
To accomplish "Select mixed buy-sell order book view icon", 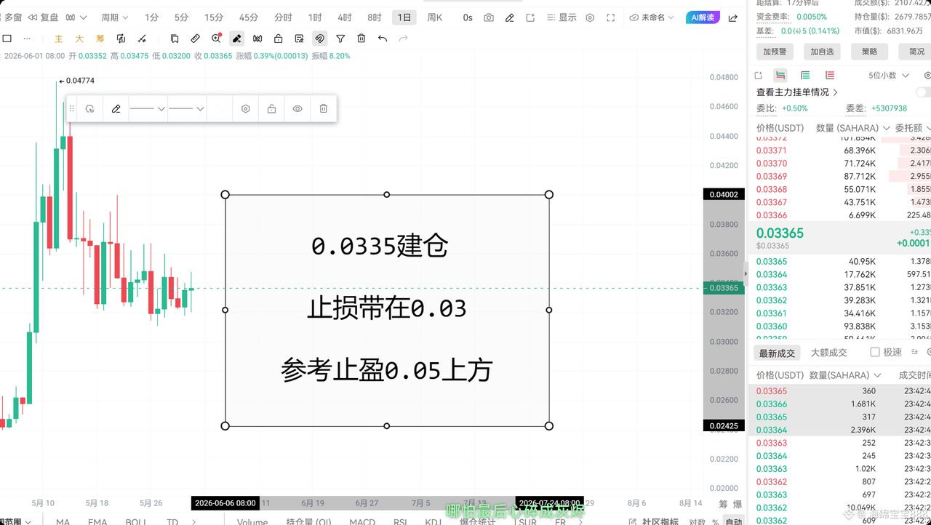I will pyautogui.click(x=780, y=75).
